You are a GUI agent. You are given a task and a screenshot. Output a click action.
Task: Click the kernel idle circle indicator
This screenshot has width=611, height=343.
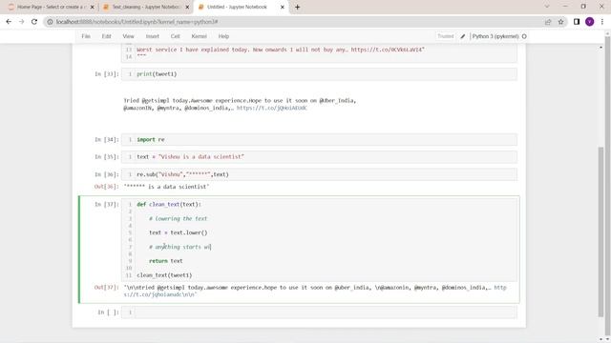point(524,36)
